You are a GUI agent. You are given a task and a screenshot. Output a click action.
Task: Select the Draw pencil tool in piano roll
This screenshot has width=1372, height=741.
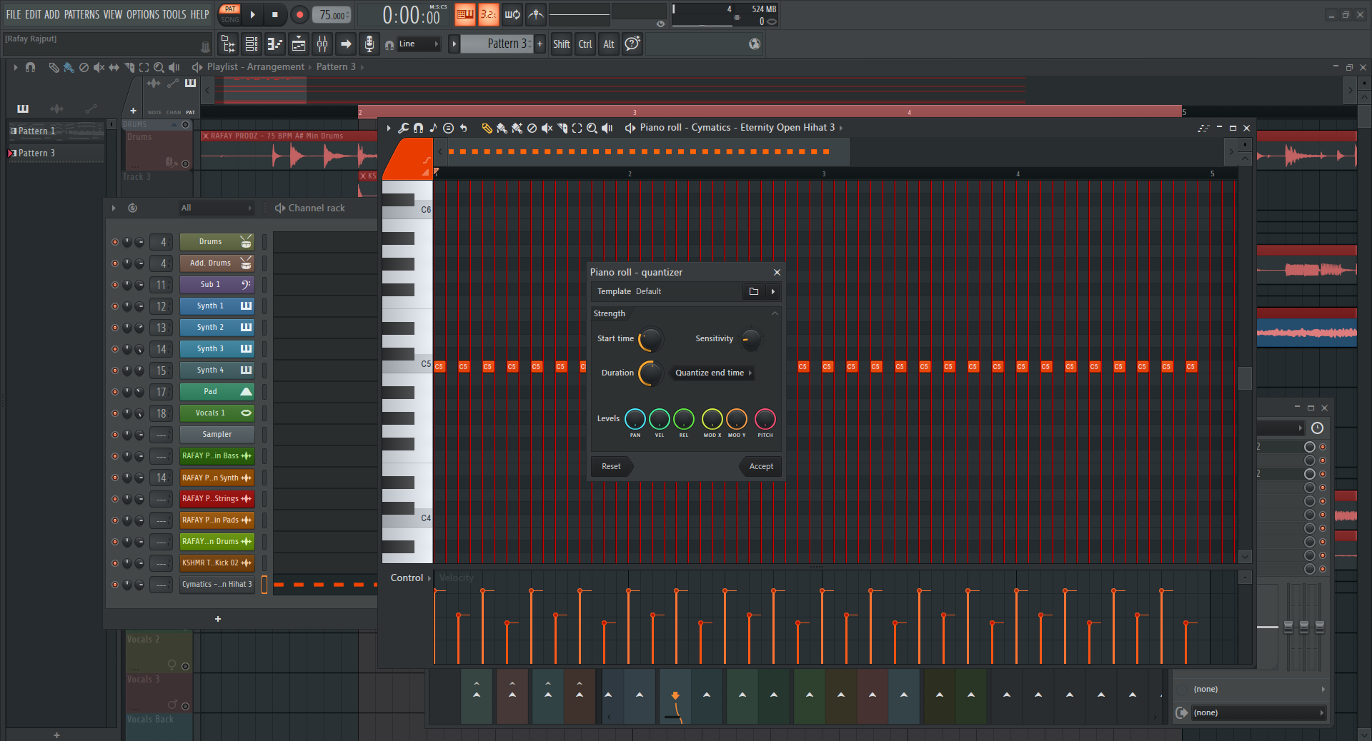487,128
